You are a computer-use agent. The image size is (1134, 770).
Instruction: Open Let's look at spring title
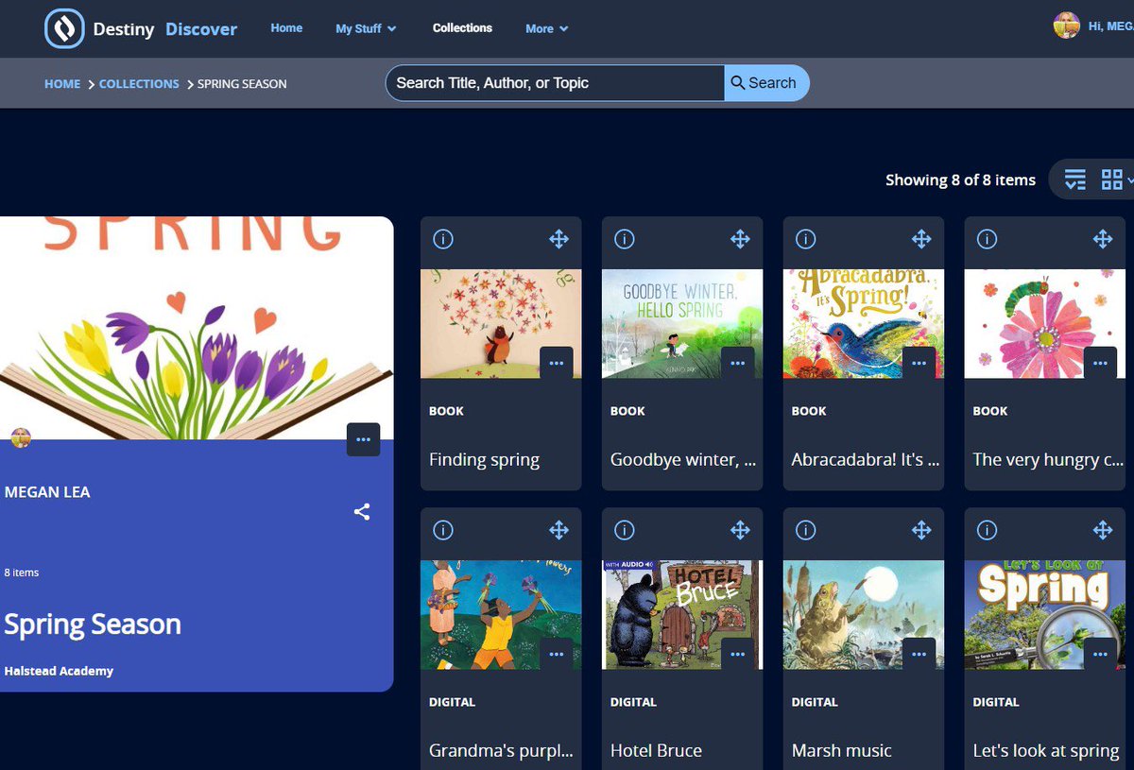(1046, 751)
